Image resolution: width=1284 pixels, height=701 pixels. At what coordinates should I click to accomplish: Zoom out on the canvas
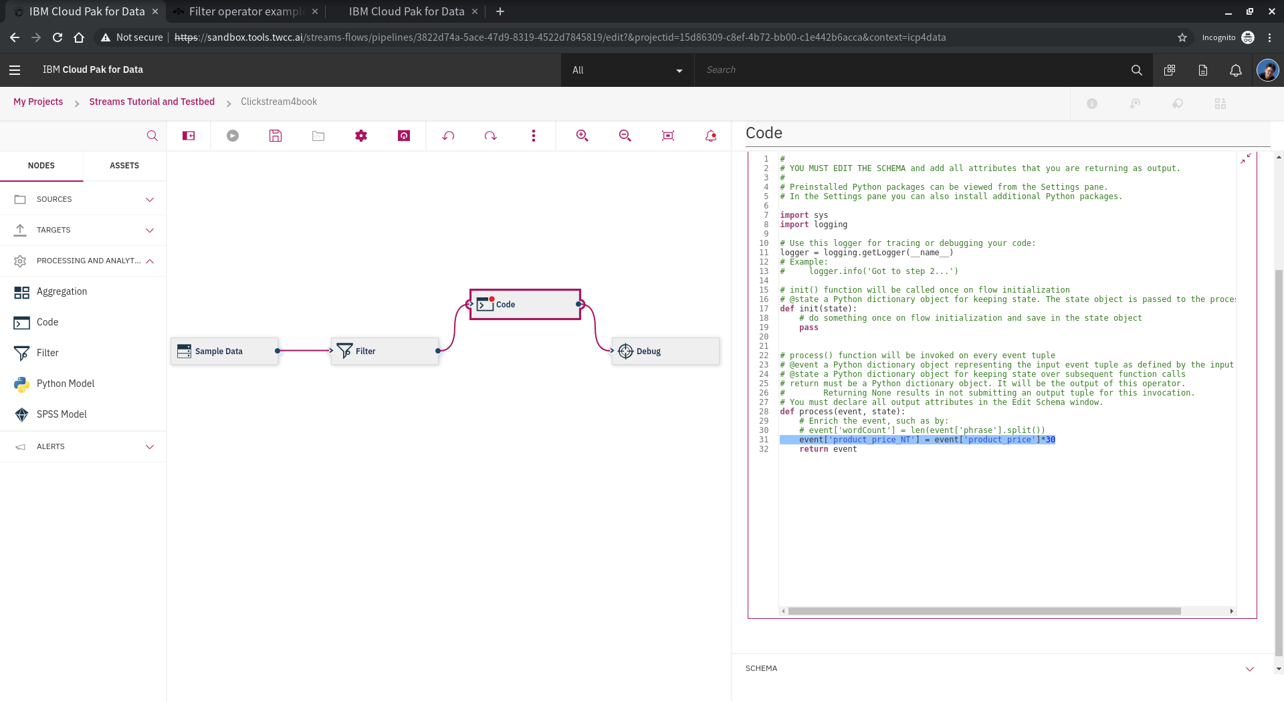[x=625, y=136]
